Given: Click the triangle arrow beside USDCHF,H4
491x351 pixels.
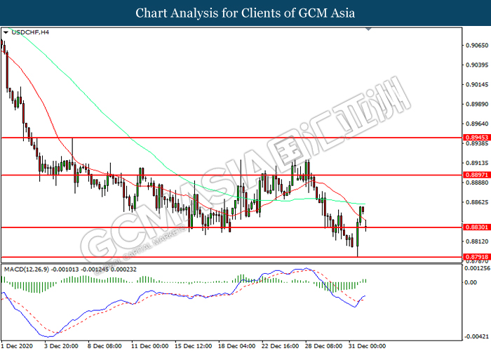Looking at the screenshot, I should pos(6,32).
